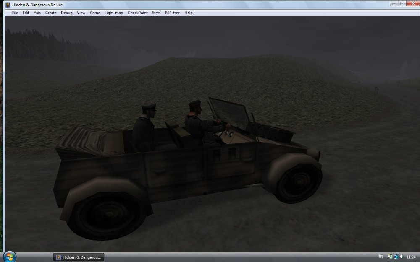Click the car's front wheel
The width and height of the screenshot is (420, 262).
(x=298, y=184)
